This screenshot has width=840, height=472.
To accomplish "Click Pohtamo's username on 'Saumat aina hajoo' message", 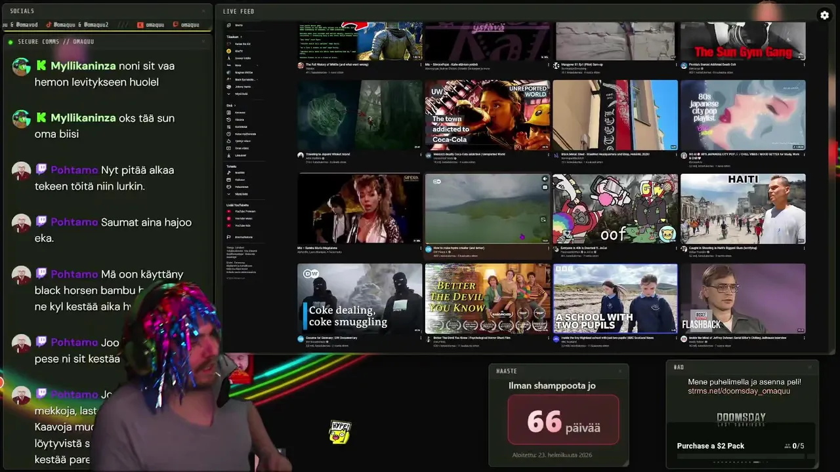I will [74, 222].
